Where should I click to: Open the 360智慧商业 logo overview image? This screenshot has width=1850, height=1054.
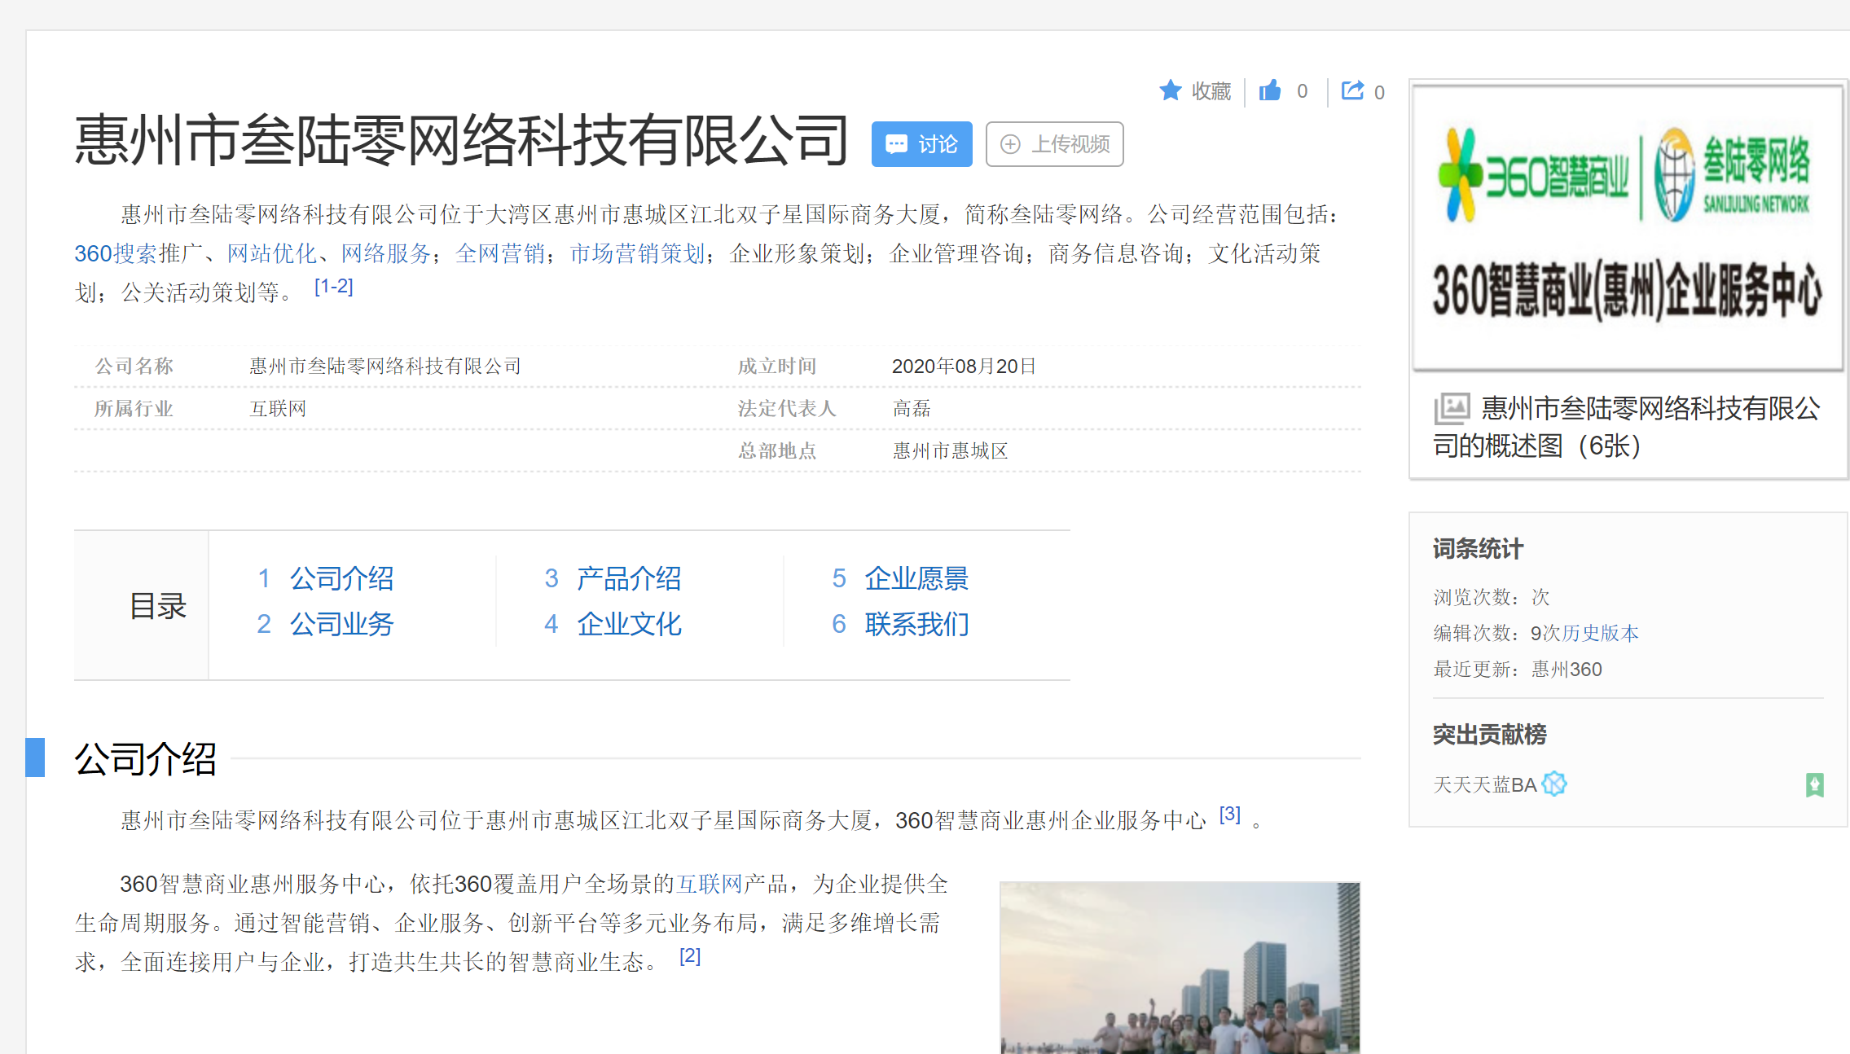(1628, 226)
